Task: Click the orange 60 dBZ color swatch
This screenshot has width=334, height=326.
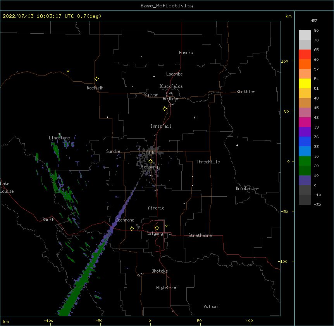Action: 305,64
